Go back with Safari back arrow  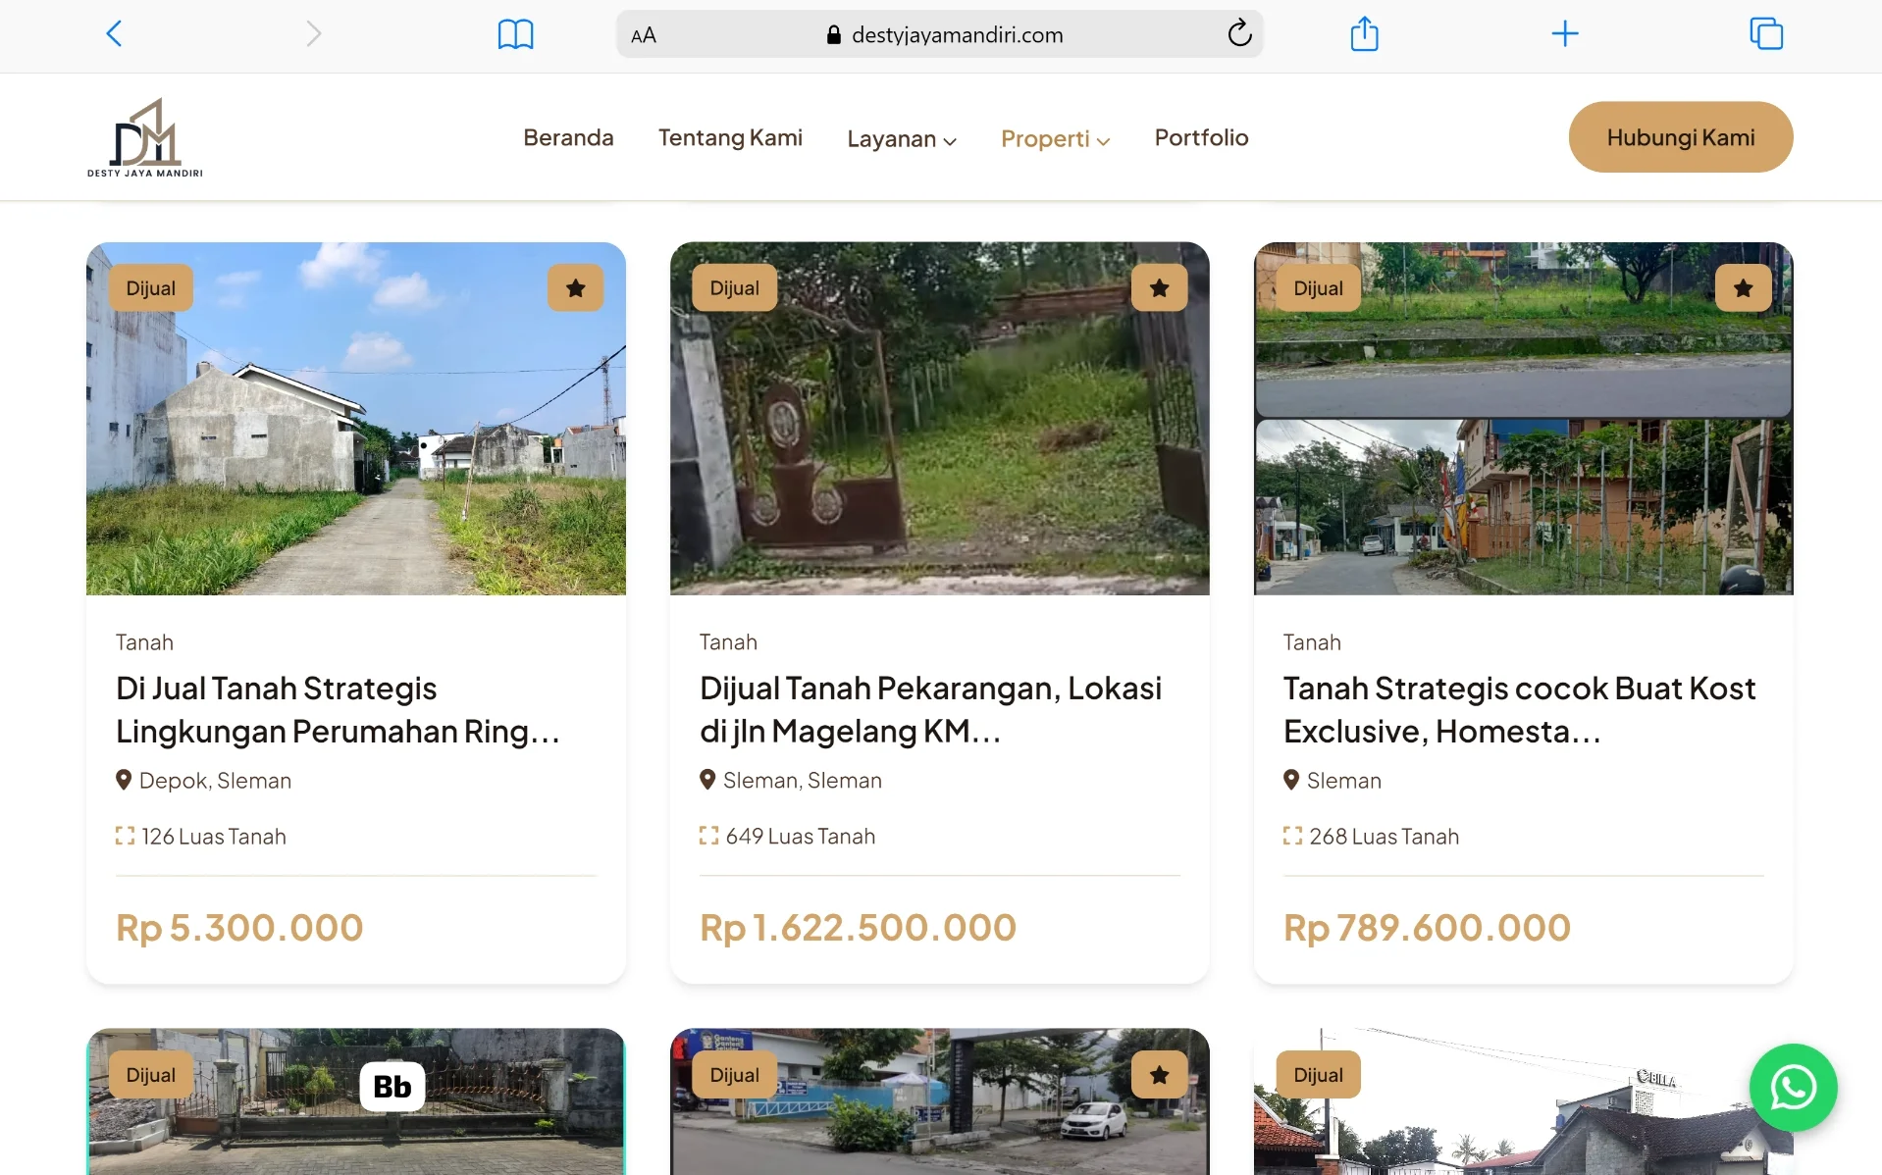[114, 34]
